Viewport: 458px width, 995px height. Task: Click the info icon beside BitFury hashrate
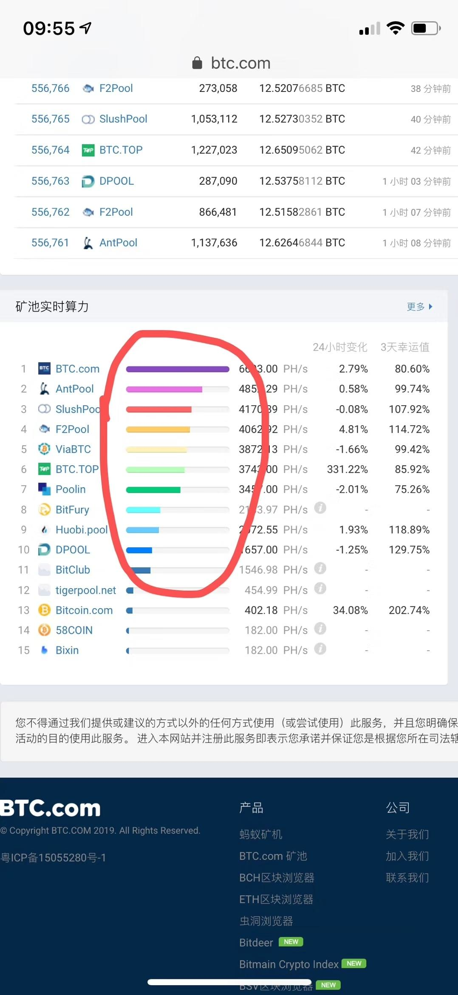coord(320,508)
